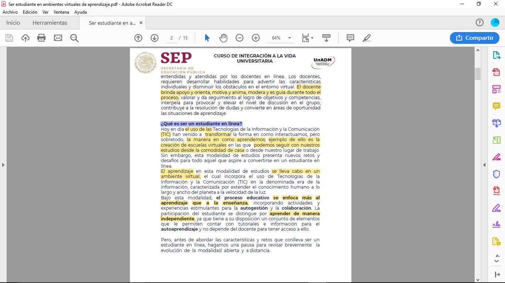Activate the Selection arrow tool
This screenshot has height=283, width=505.
207,38
